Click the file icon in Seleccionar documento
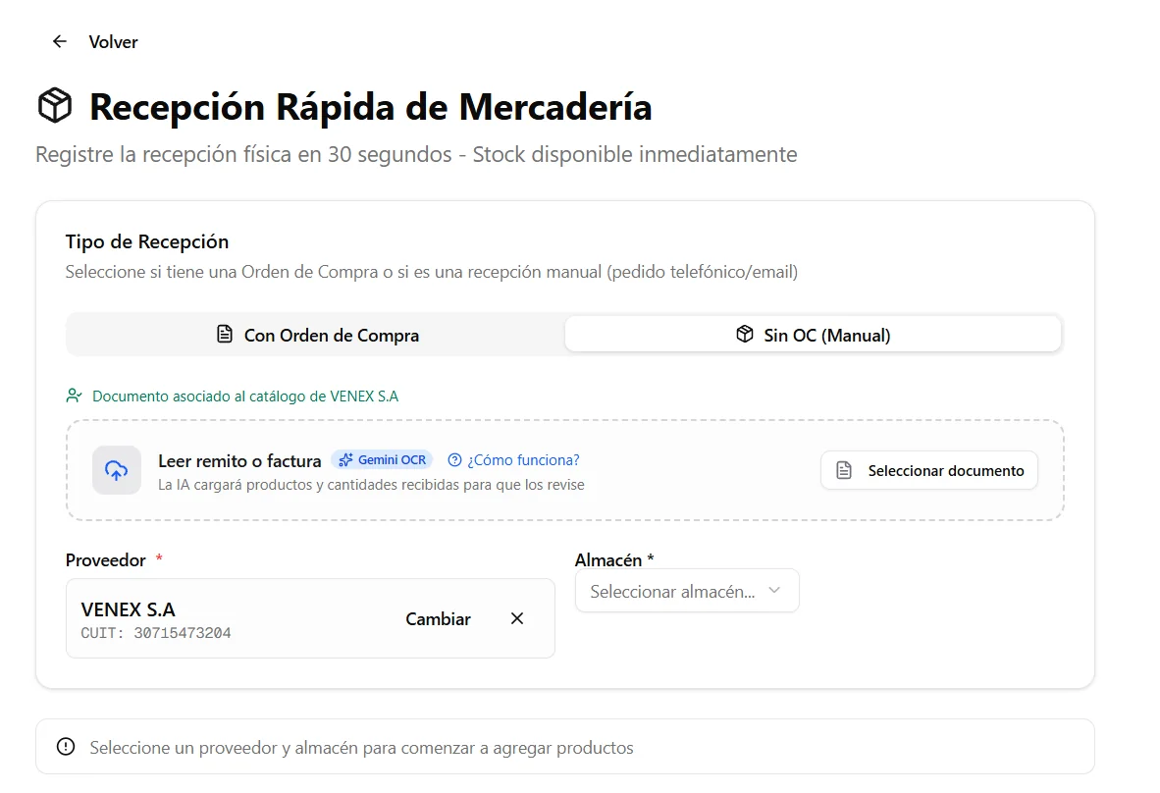 click(x=844, y=470)
